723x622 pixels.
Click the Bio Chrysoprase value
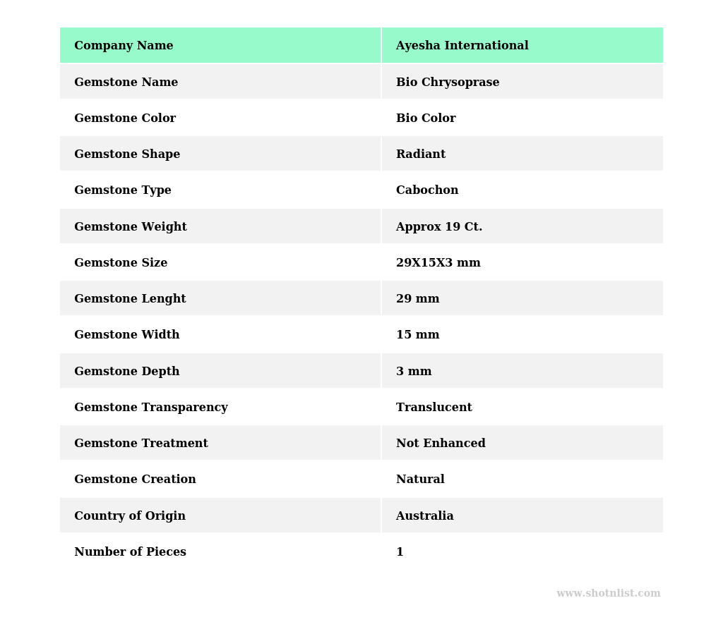click(x=448, y=83)
